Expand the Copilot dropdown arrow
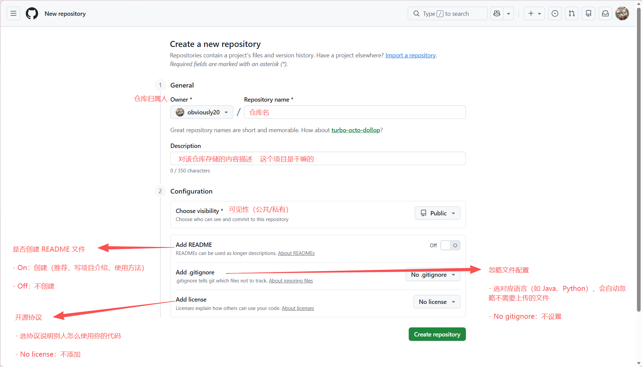This screenshot has height=367, width=642. [509, 13]
